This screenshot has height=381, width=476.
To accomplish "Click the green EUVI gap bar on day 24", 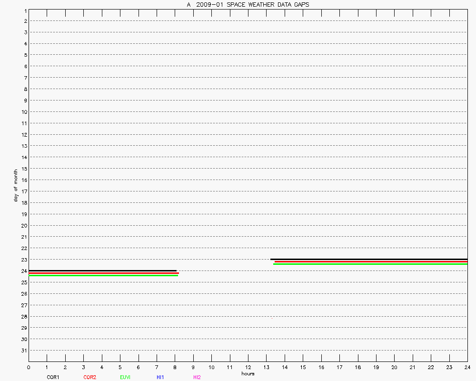I will 103,275.
